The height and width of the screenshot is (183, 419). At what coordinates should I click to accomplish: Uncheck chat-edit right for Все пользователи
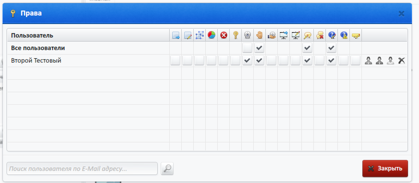(x=307, y=48)
